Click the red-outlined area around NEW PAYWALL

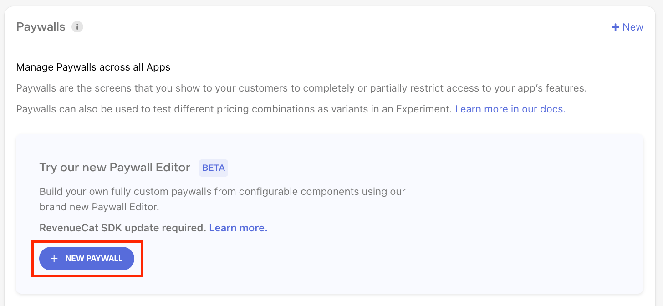(87, 258)
